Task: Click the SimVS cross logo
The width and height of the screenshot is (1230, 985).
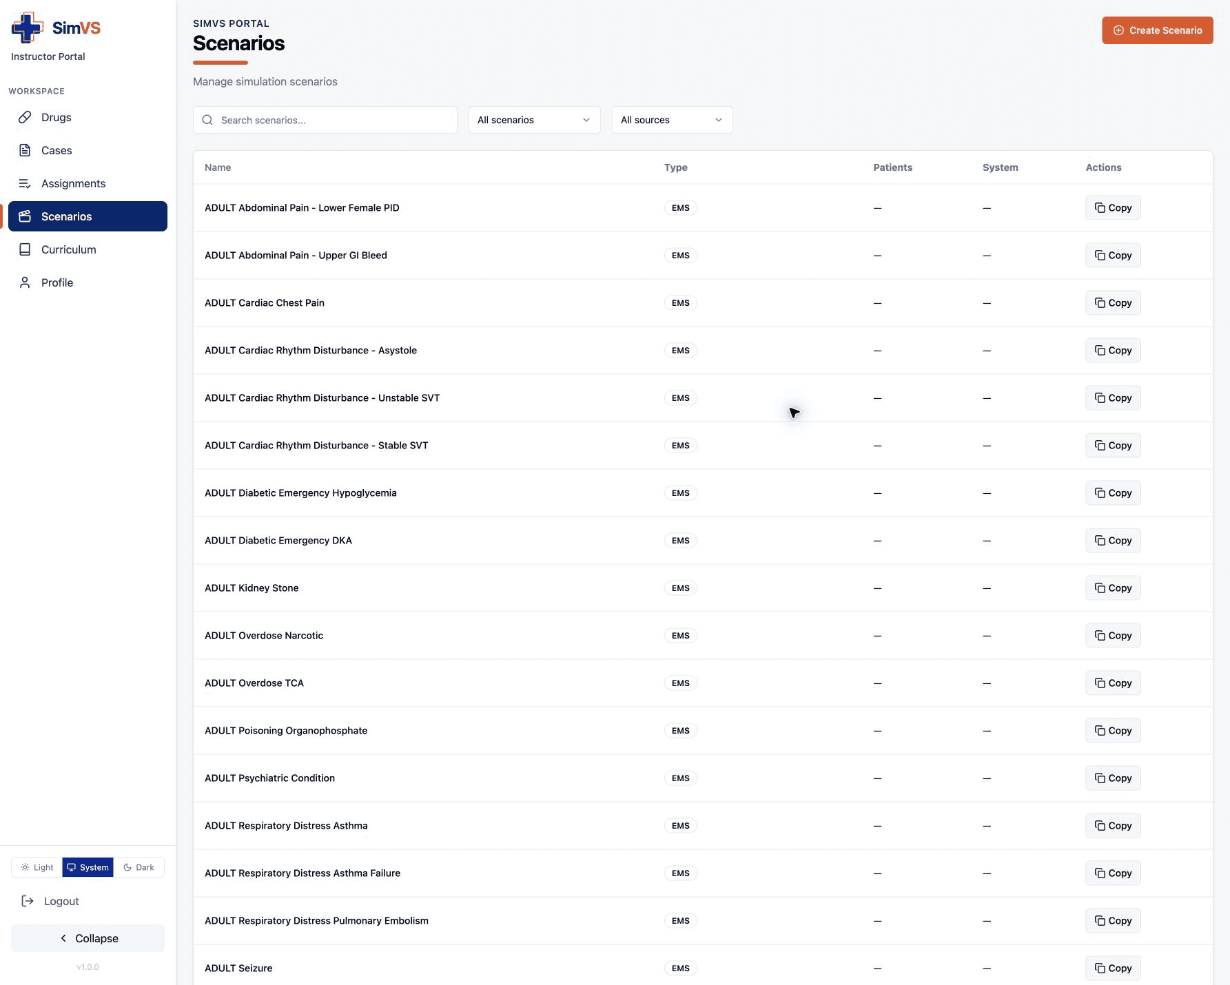Action: pos(28,28)
